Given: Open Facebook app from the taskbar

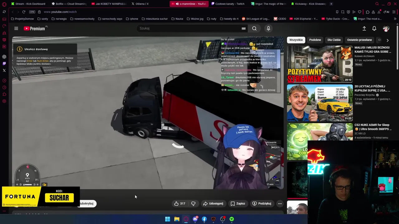Looking at the screenshot, I should (204, 219).
